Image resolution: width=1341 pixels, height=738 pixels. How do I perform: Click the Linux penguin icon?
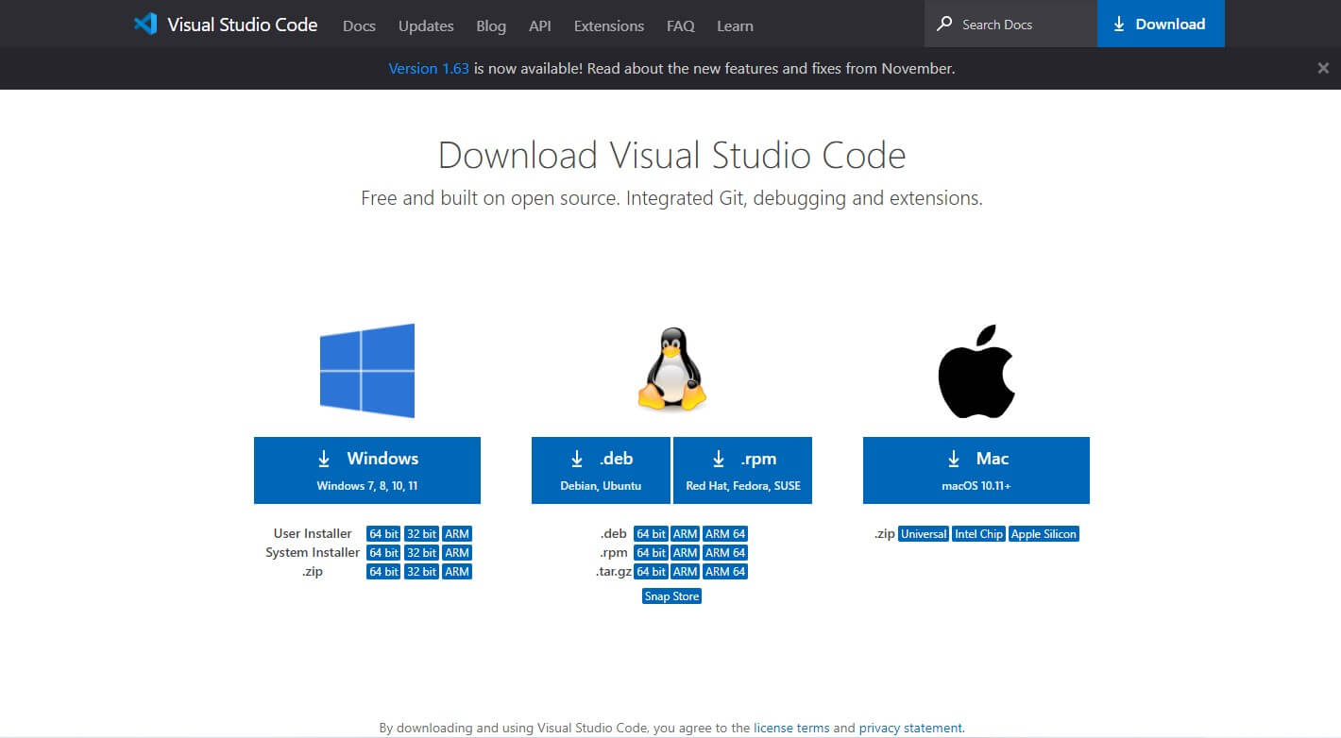coord(670,369)
